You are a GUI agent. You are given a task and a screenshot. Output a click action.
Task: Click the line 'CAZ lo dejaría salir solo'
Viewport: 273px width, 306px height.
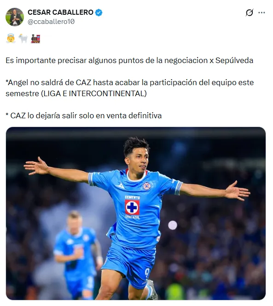84,115
